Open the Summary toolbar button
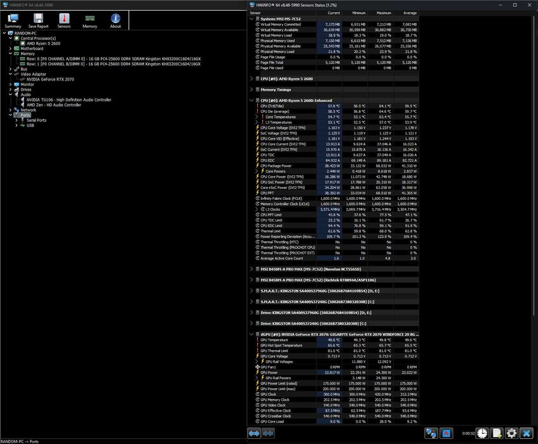Image resolution: width=538 pixels, height=444 pixels. click(x=13, y=20)
